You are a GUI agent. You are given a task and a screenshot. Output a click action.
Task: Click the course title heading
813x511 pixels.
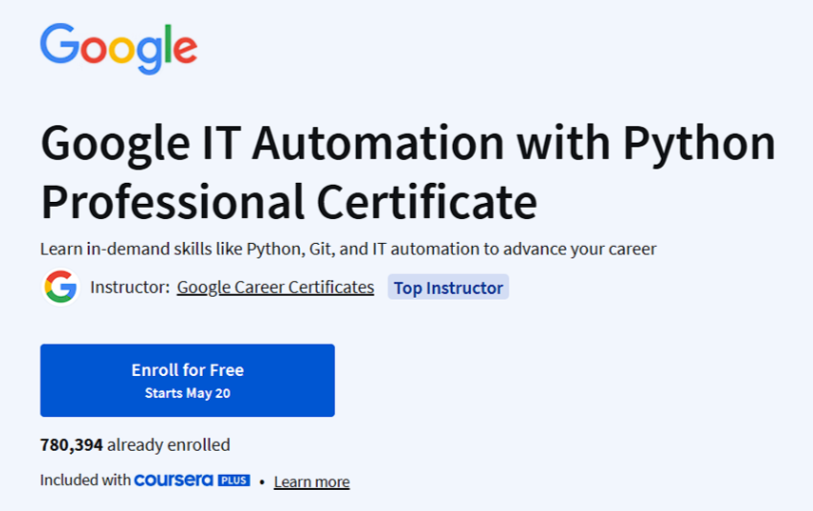(408, 172)
